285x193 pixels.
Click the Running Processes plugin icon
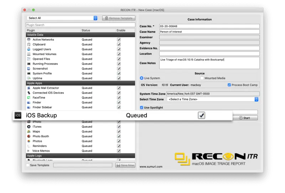pyautogui.click(x=29, y=64)
